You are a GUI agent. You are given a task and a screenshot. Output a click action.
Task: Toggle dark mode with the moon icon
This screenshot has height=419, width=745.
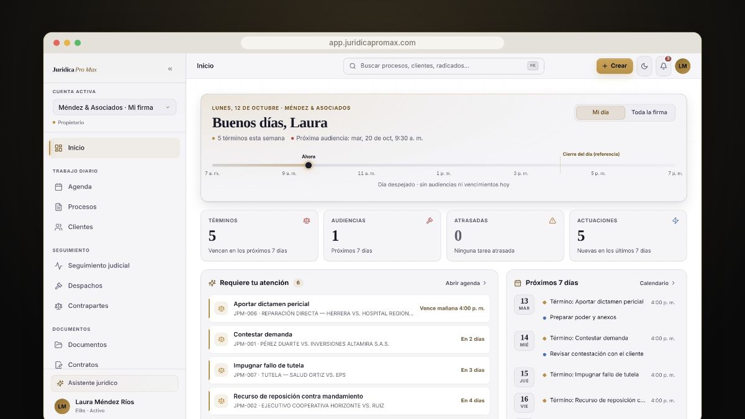pyautogui.click(x=644, y=66)
